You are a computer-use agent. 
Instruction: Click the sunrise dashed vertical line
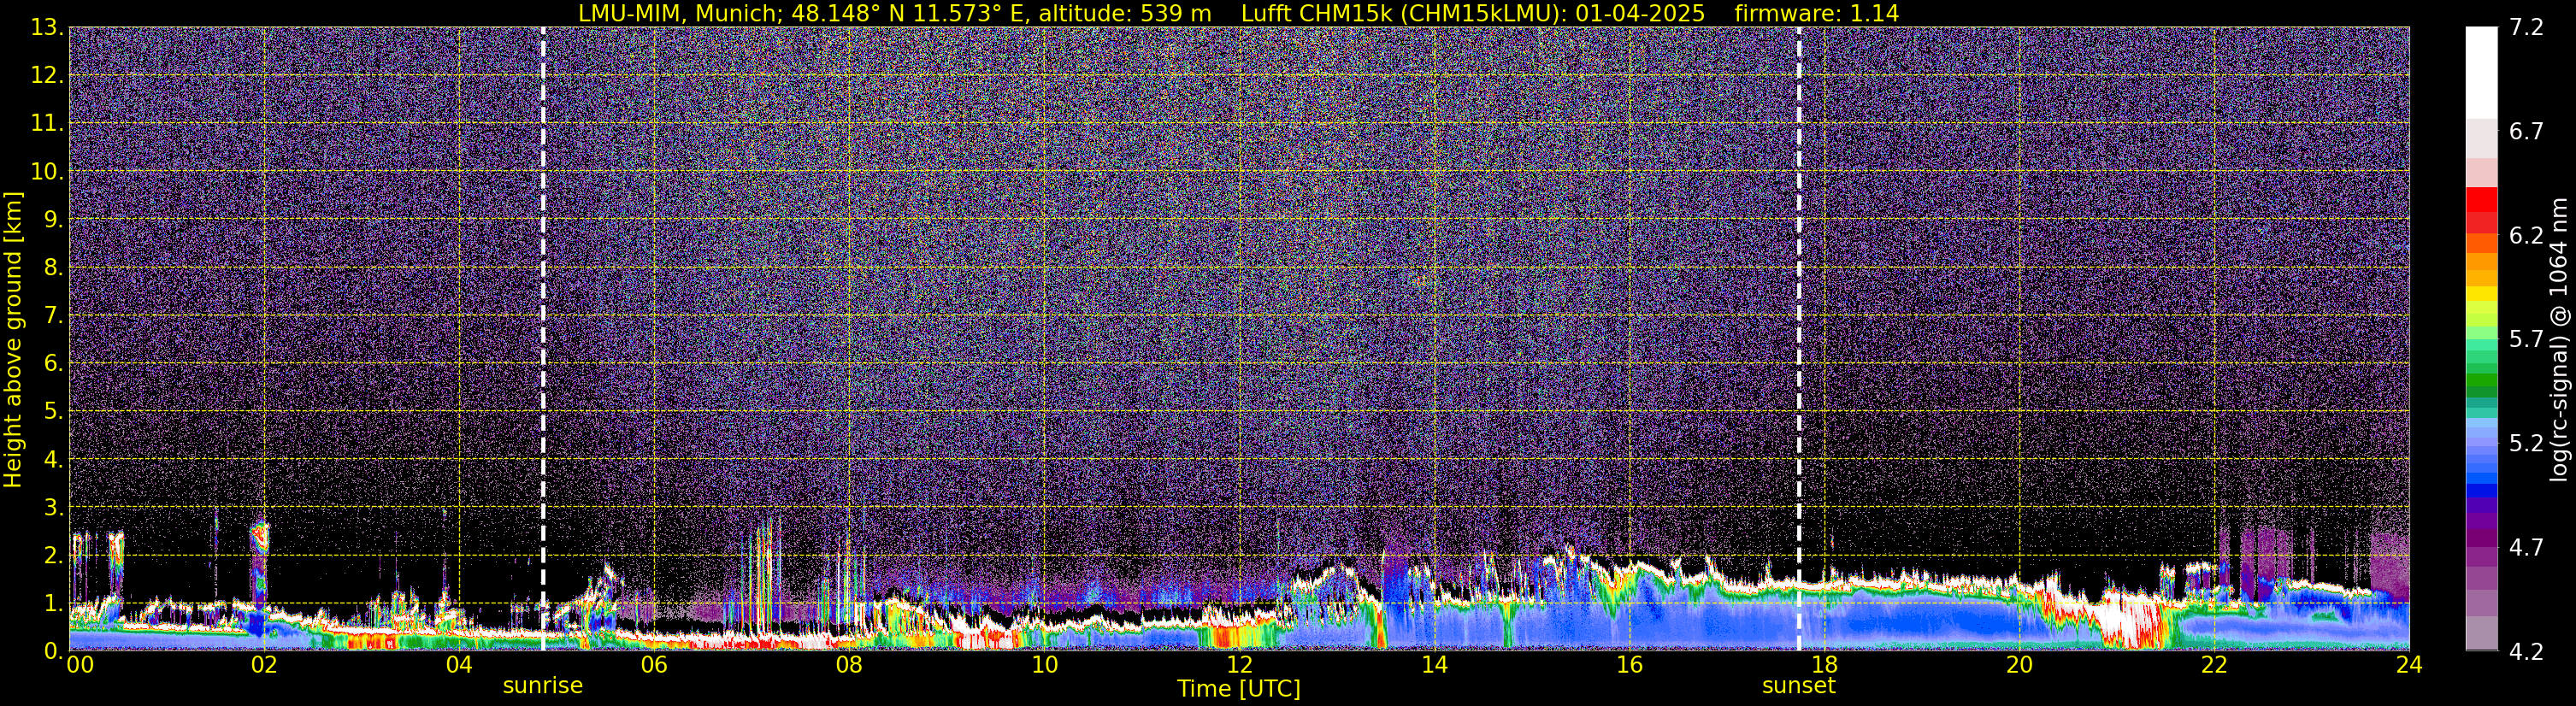[x=543, y=338]
